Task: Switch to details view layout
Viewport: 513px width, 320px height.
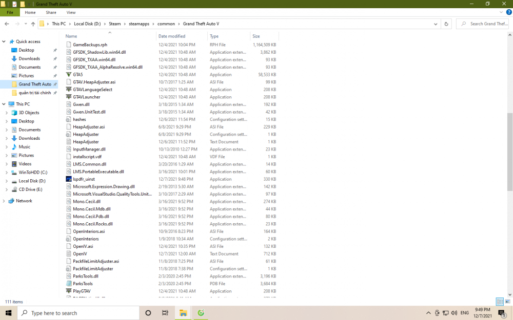Action: click(x=500, y=302)
